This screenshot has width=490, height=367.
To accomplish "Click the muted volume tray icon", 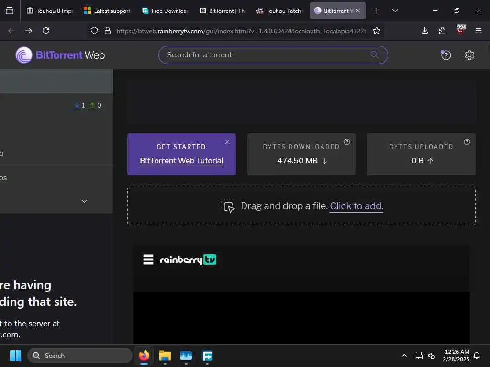I will (432, 356).
